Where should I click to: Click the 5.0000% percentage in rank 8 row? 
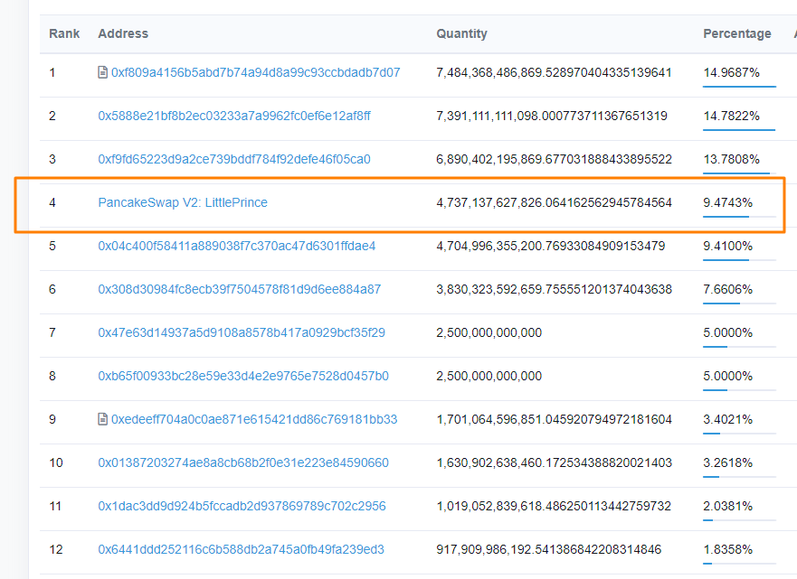click(727, 376)
